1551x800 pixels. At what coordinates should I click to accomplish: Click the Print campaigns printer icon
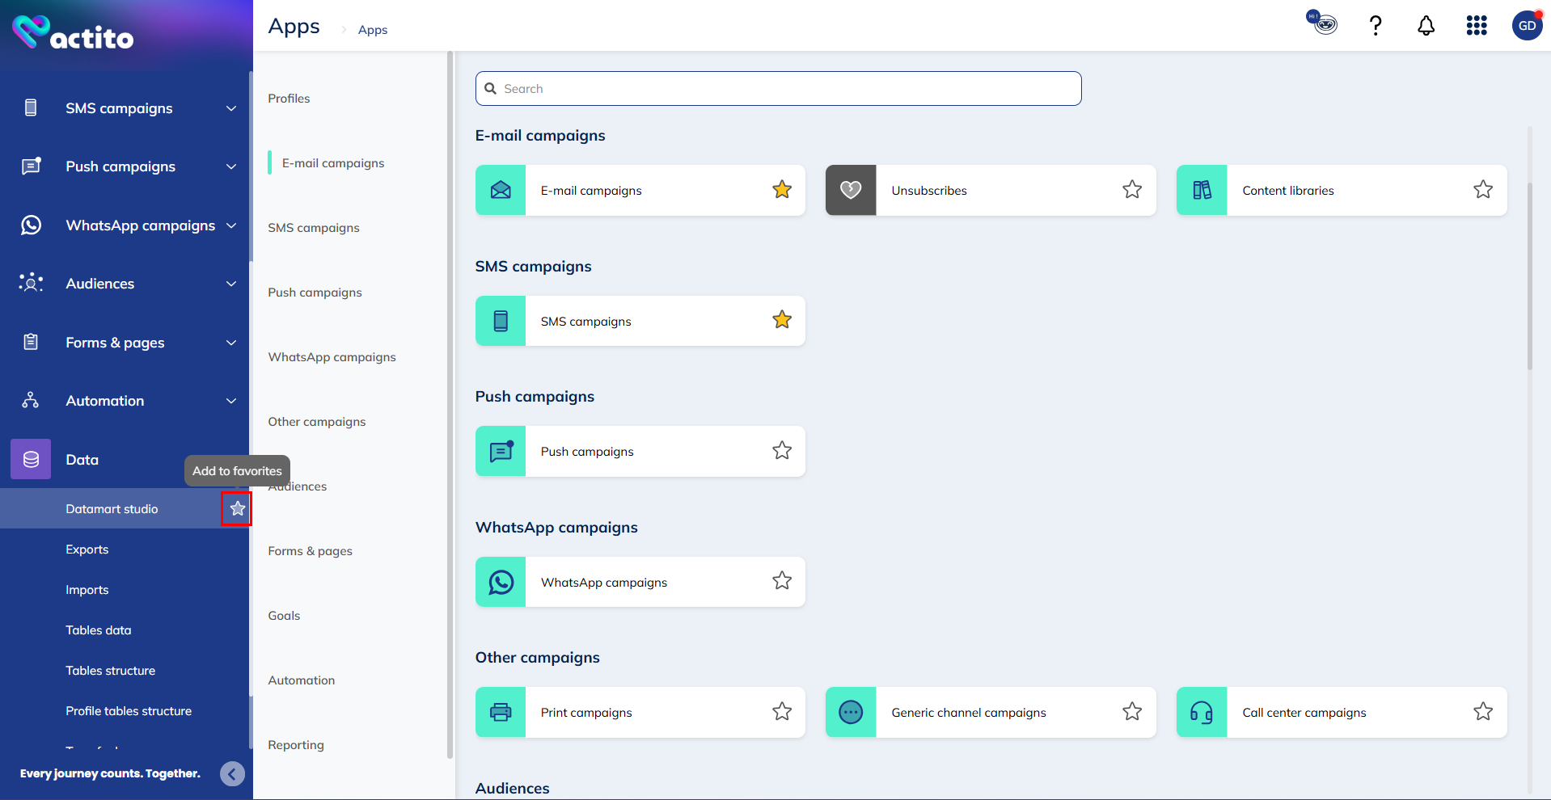pyautogui.click(x=501, y=712)
